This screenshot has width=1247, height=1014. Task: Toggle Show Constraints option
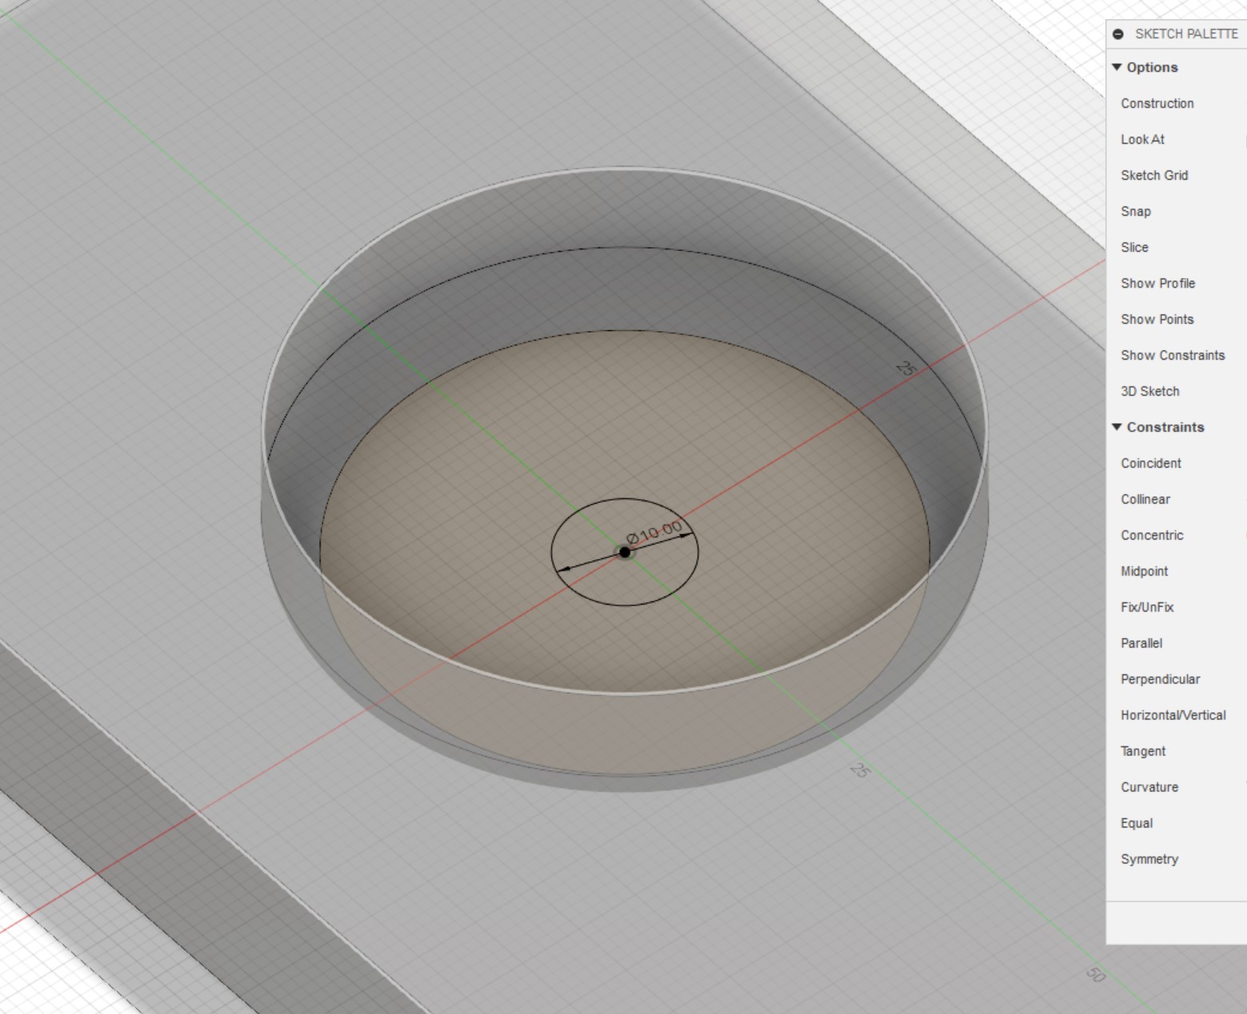[x=1173, y=355]
